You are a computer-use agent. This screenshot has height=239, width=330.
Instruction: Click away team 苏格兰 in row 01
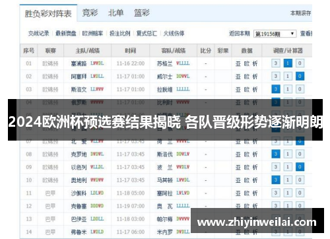click(x=164, y=64)
